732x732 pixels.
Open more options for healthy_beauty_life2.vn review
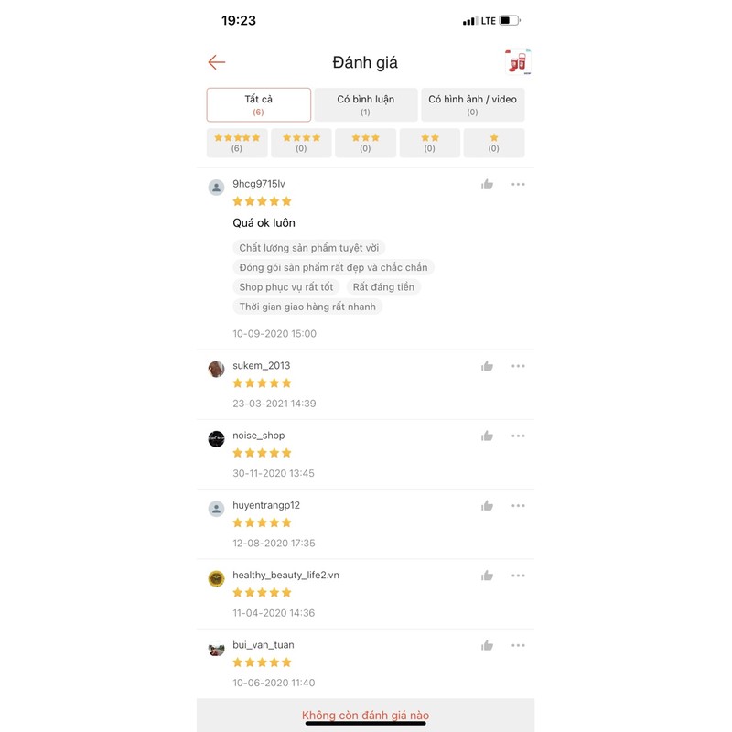518,576
